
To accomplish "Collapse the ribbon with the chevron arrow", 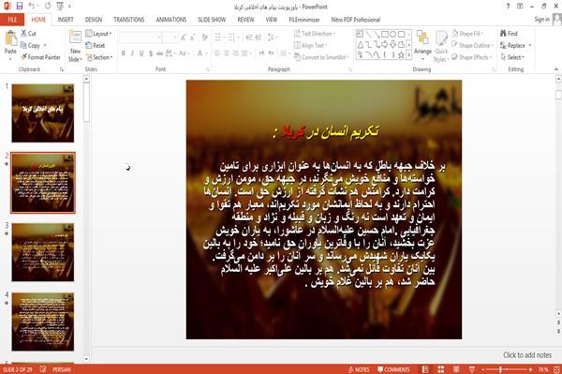I will tap(556, 69).
